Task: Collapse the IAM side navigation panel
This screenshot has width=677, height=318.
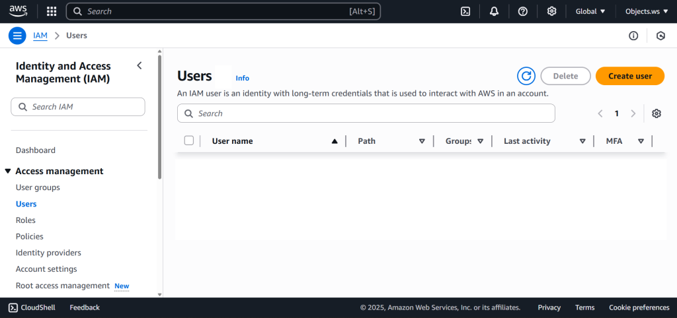Action: click(139, 65)
